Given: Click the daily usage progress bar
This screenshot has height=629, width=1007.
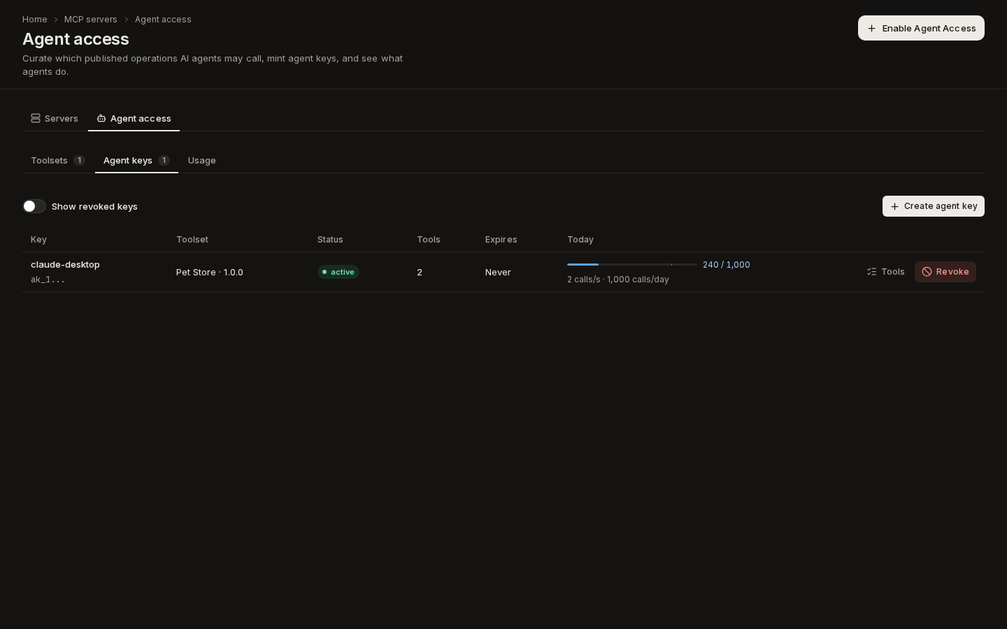Looking at the screenshot, I should (x=632, y=264).
